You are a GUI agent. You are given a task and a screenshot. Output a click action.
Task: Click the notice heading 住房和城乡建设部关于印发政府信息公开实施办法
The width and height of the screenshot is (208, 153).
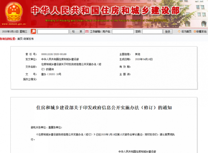pyautogui.click(x=104, y=108)
